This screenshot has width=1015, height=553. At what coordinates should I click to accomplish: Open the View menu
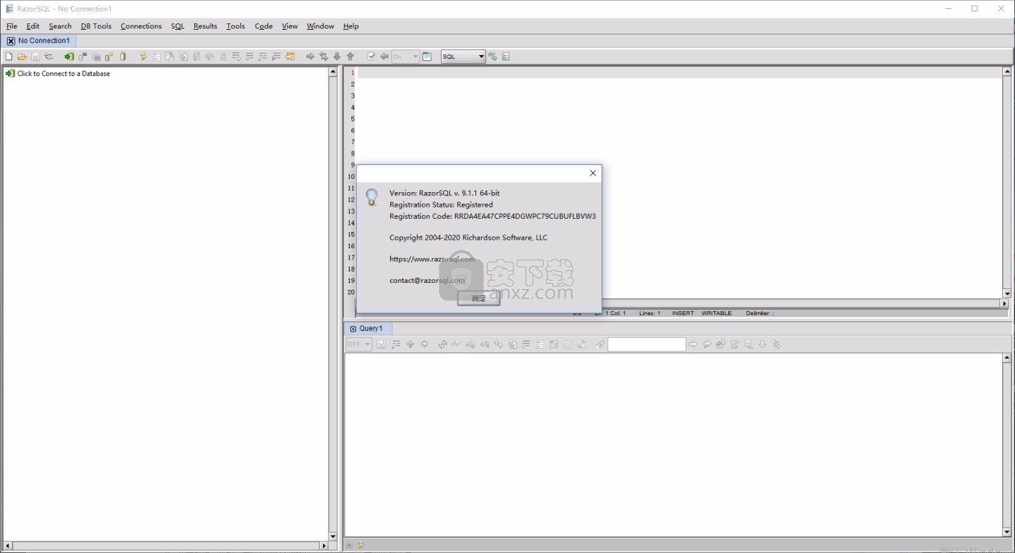(289, 26)
